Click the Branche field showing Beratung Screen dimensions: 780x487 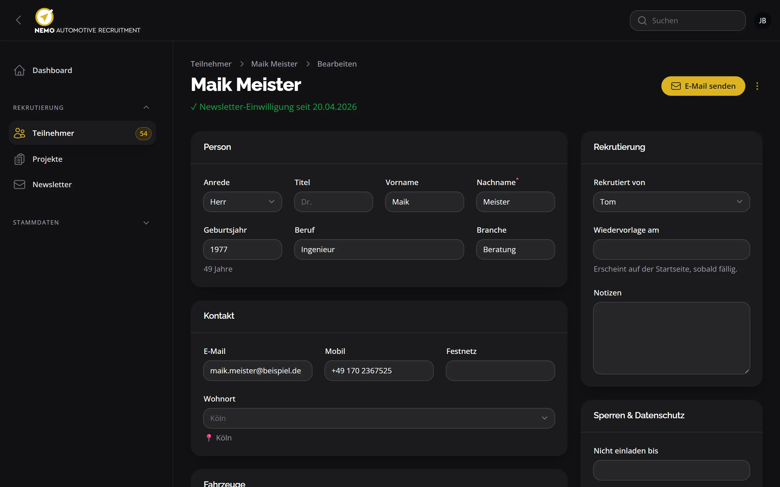coord(515,249)
